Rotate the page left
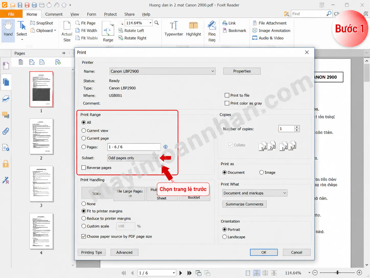 click(131, 30)
